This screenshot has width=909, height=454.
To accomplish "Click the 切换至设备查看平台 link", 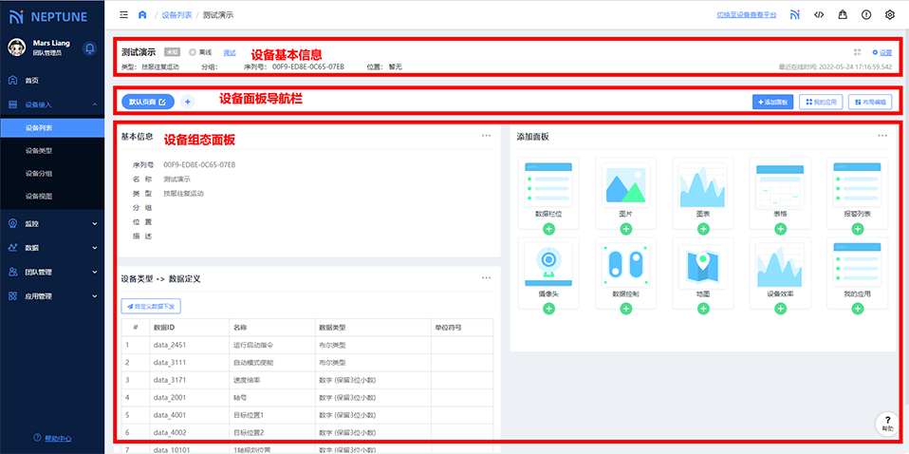I will pyautogui.click(x=746, y=15).
